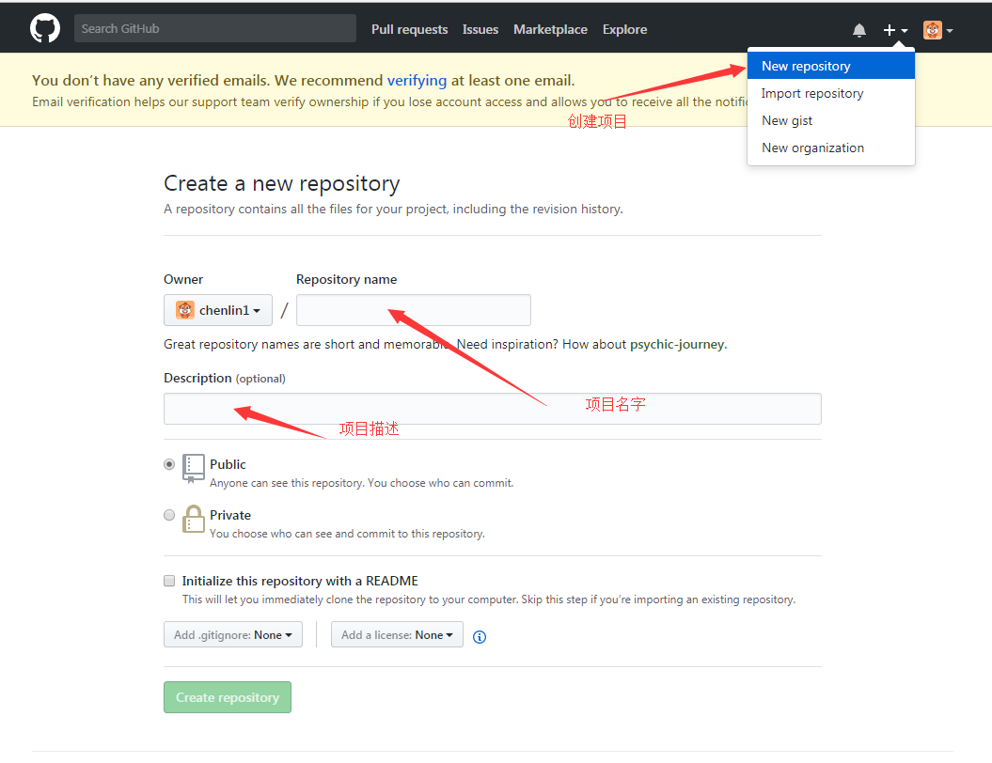Click the Private repository lock icon

193,519
